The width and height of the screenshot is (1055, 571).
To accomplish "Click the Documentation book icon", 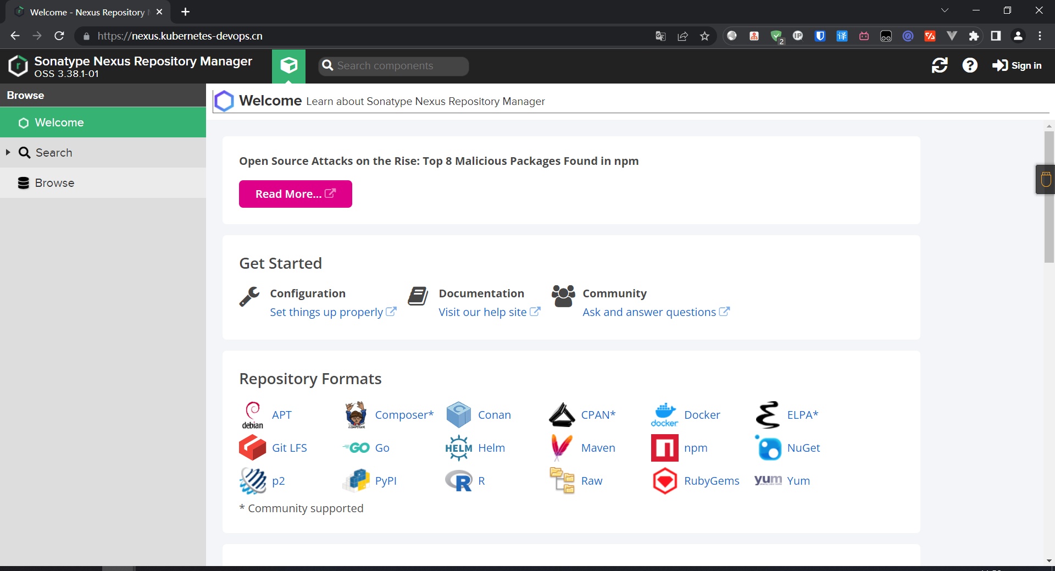I will (418, 297).
